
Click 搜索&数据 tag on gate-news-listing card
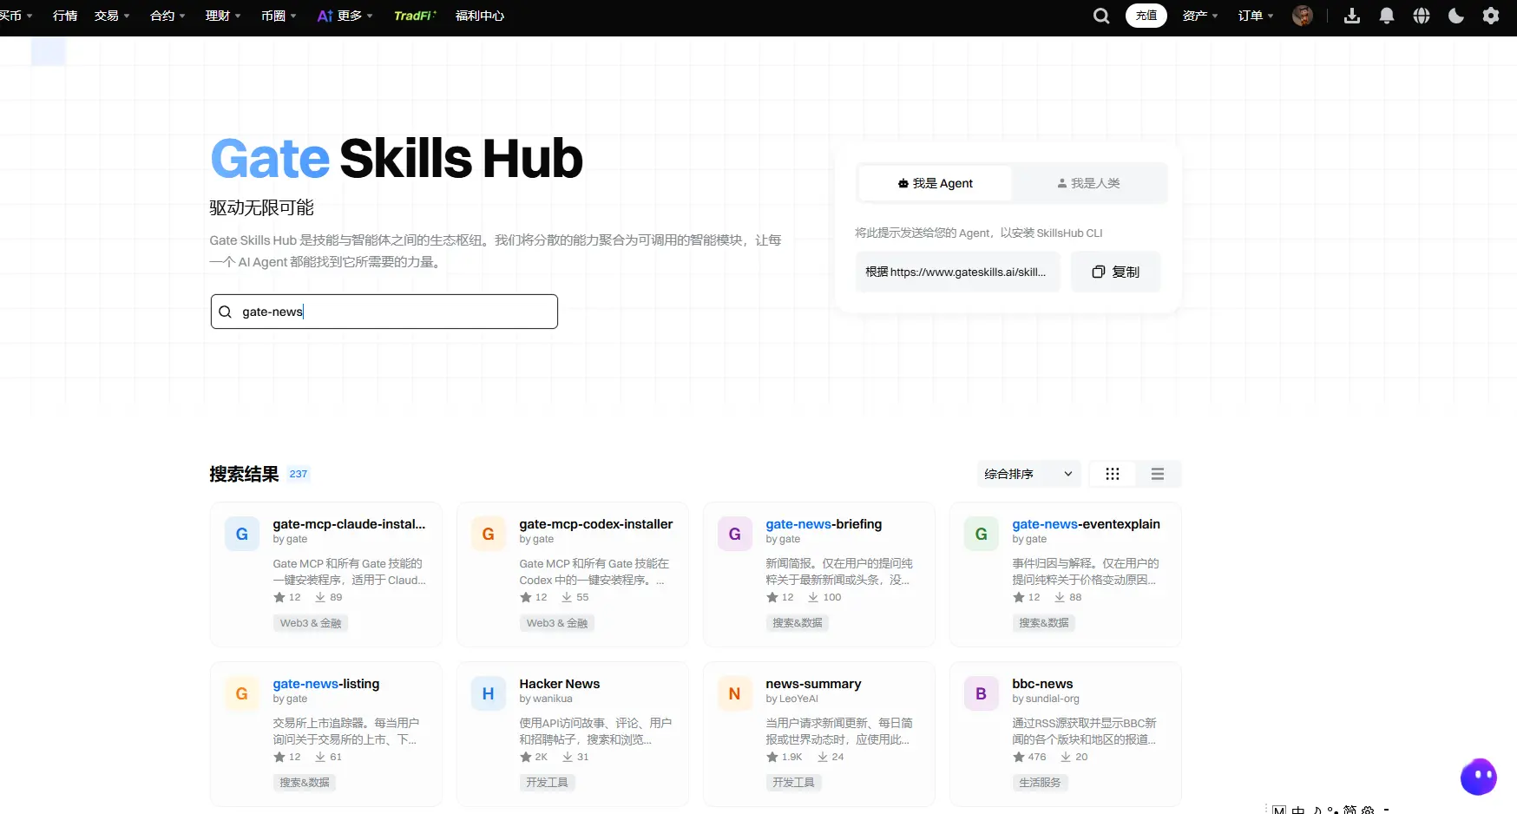pos(305,782)
